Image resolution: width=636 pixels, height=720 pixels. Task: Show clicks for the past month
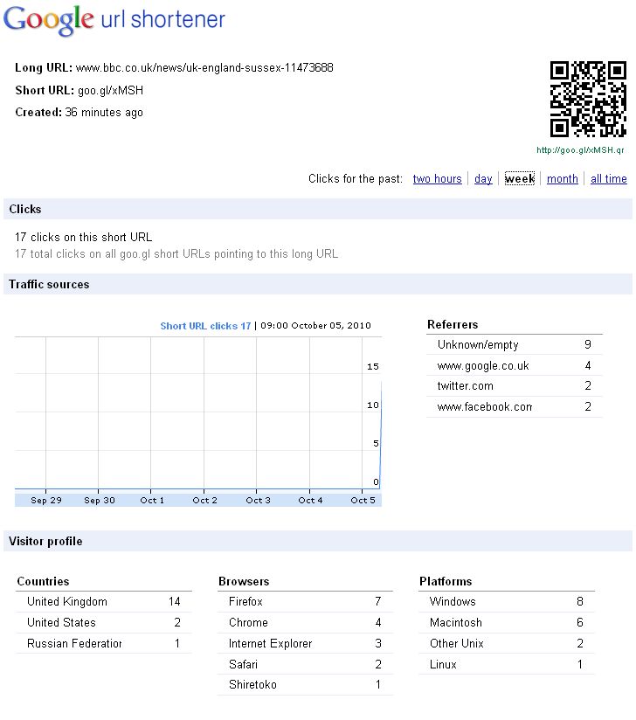(562, 178)
